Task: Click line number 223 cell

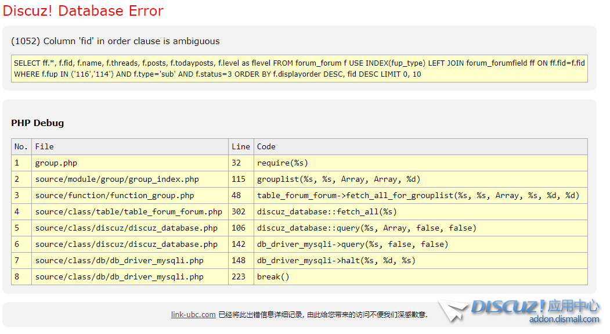Action: pos(241,276)
